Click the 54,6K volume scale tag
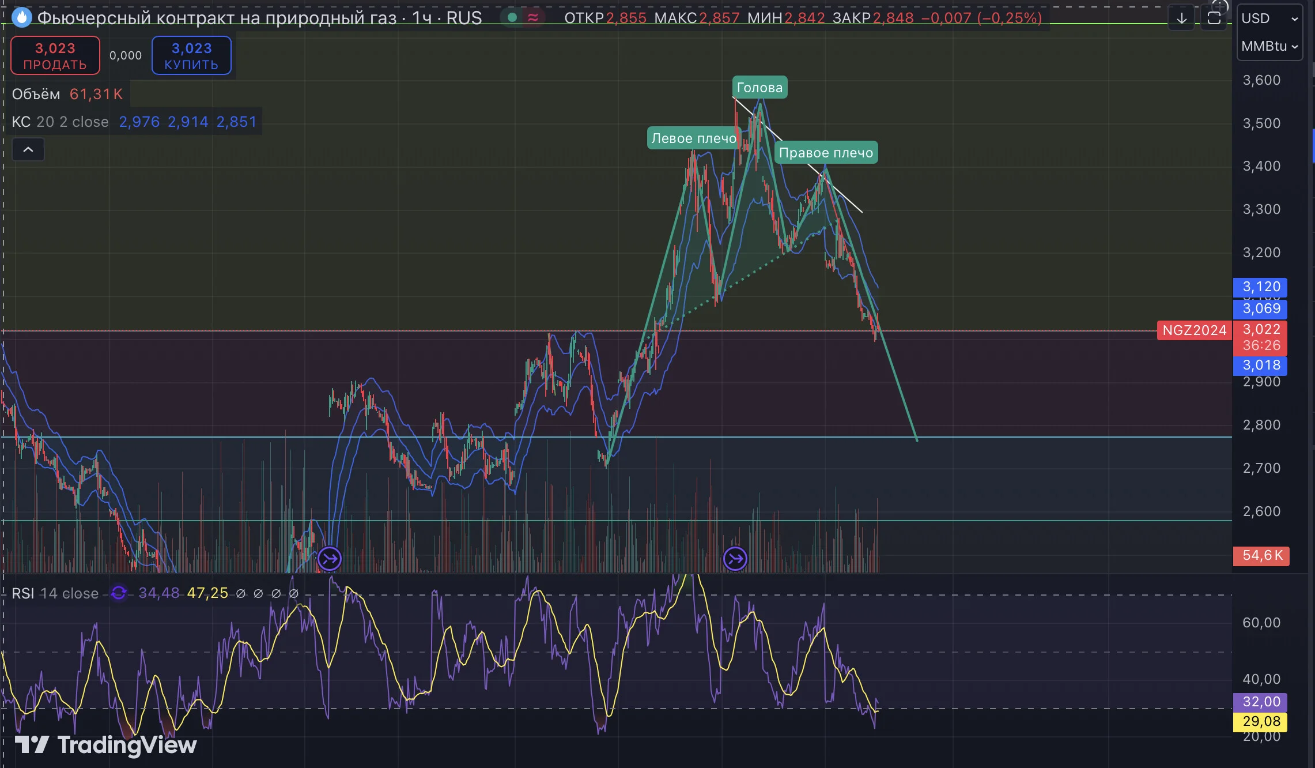 coord(1261,556)
